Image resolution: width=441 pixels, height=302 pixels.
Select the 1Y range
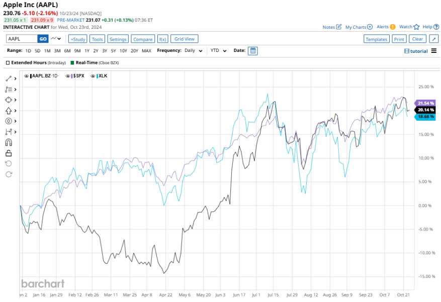(87, 51)
